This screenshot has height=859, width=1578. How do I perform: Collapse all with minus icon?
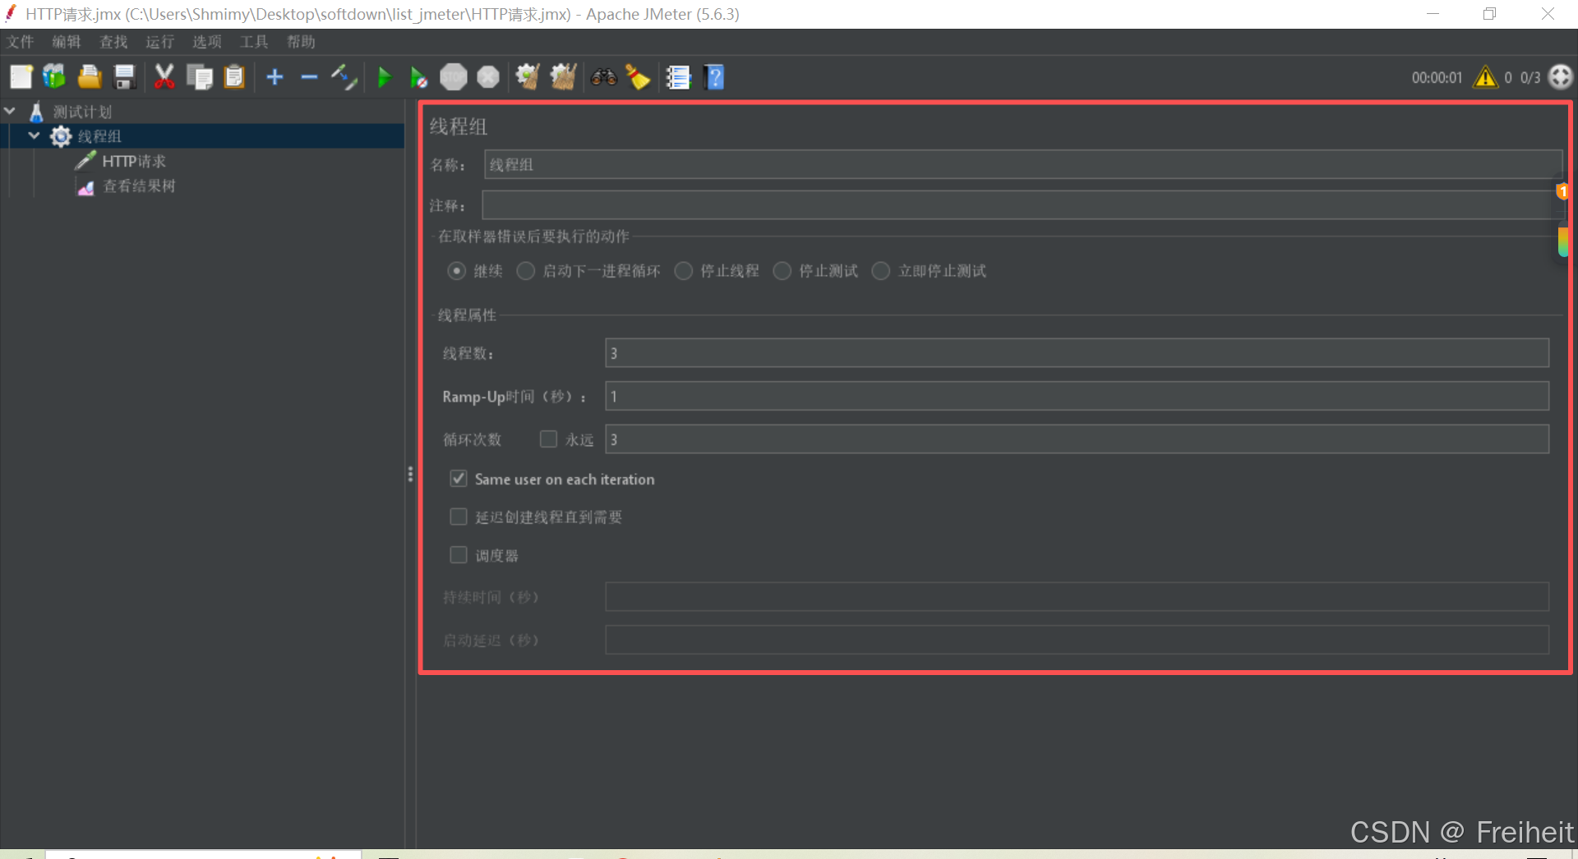pos(309,77)
